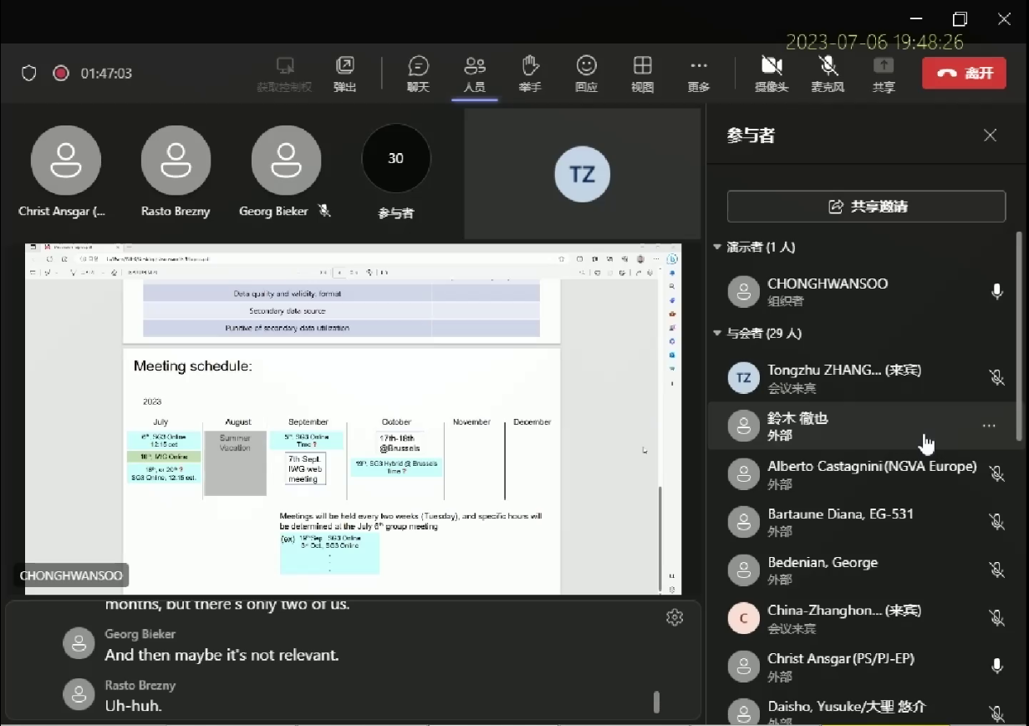
Task: Open the chat (聊天) panel
Action: pos(418,74)
